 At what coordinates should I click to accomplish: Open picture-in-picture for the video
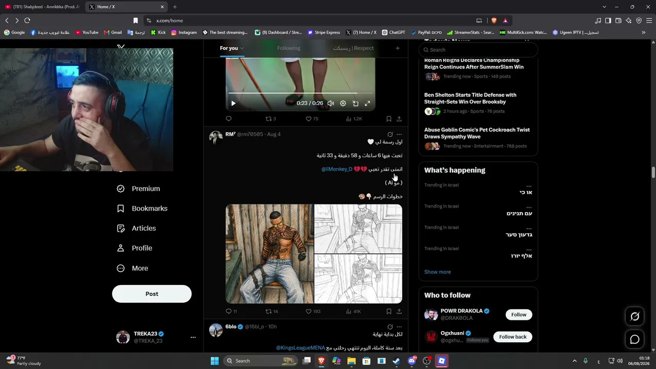coord(355,104)
